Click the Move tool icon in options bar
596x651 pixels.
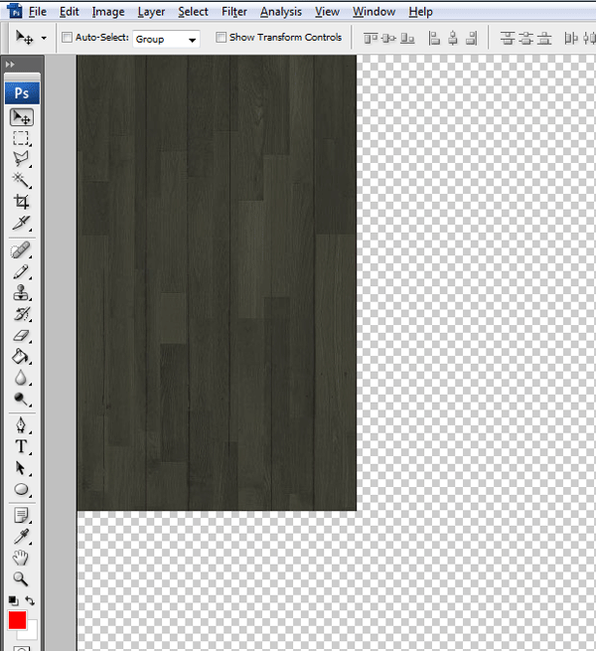tap(24, 38)
